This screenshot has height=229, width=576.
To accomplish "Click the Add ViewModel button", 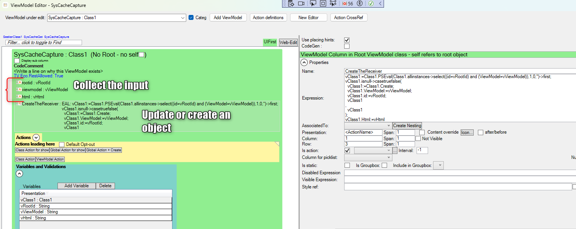I will (x=228, y=18).
